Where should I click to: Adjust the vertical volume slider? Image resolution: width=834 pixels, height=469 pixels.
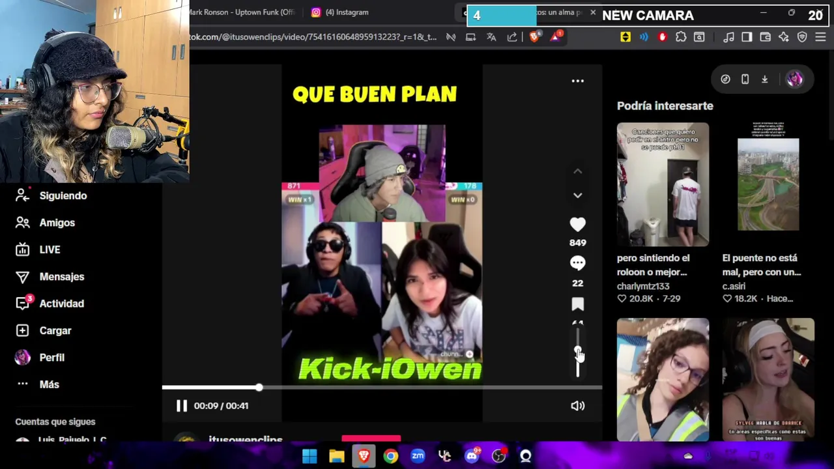[x=577, y=352]
